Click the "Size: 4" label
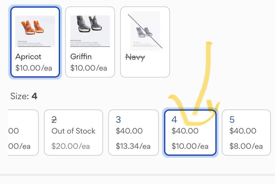Screen dimensions: 275x184 tap(23, 96)
